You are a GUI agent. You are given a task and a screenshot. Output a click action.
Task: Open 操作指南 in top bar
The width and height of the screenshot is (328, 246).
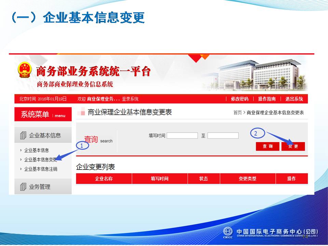(x=267, y=99)
